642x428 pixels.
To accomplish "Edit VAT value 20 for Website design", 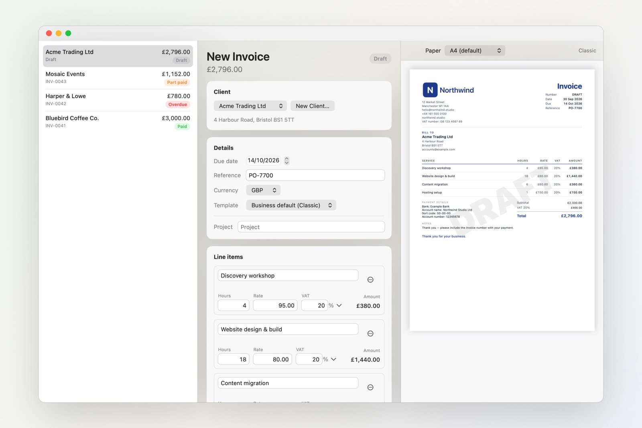I will [309, 359].
